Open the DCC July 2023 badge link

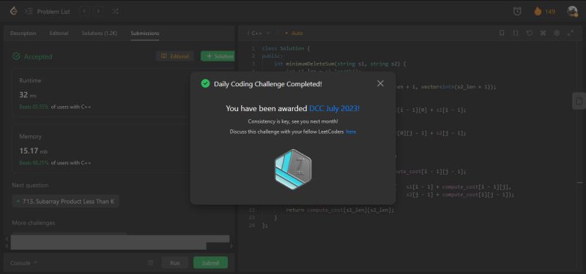tap(334, 108)
